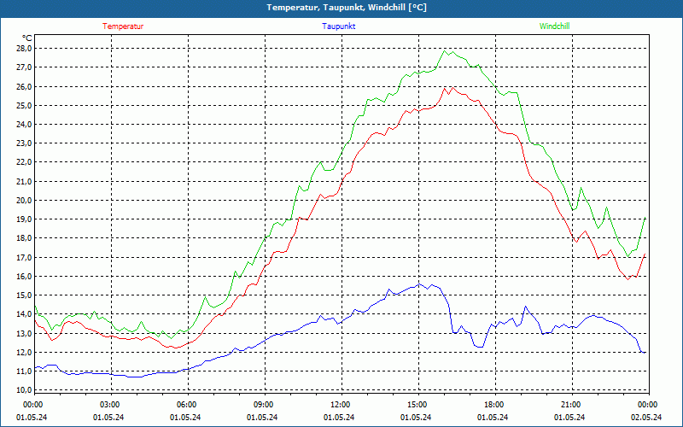Screen dimensions: 683x427
Task: Click the '26,0' y-axis value
Action: (24, 86)
